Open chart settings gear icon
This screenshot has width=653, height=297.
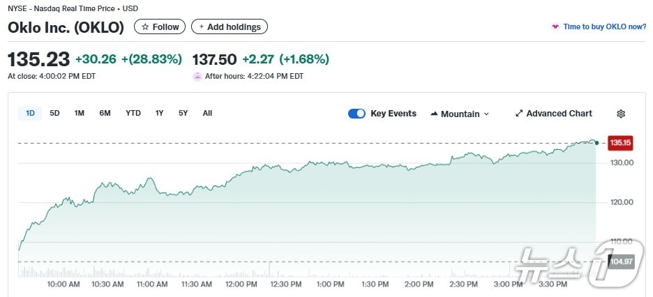[x=621, y=114]
